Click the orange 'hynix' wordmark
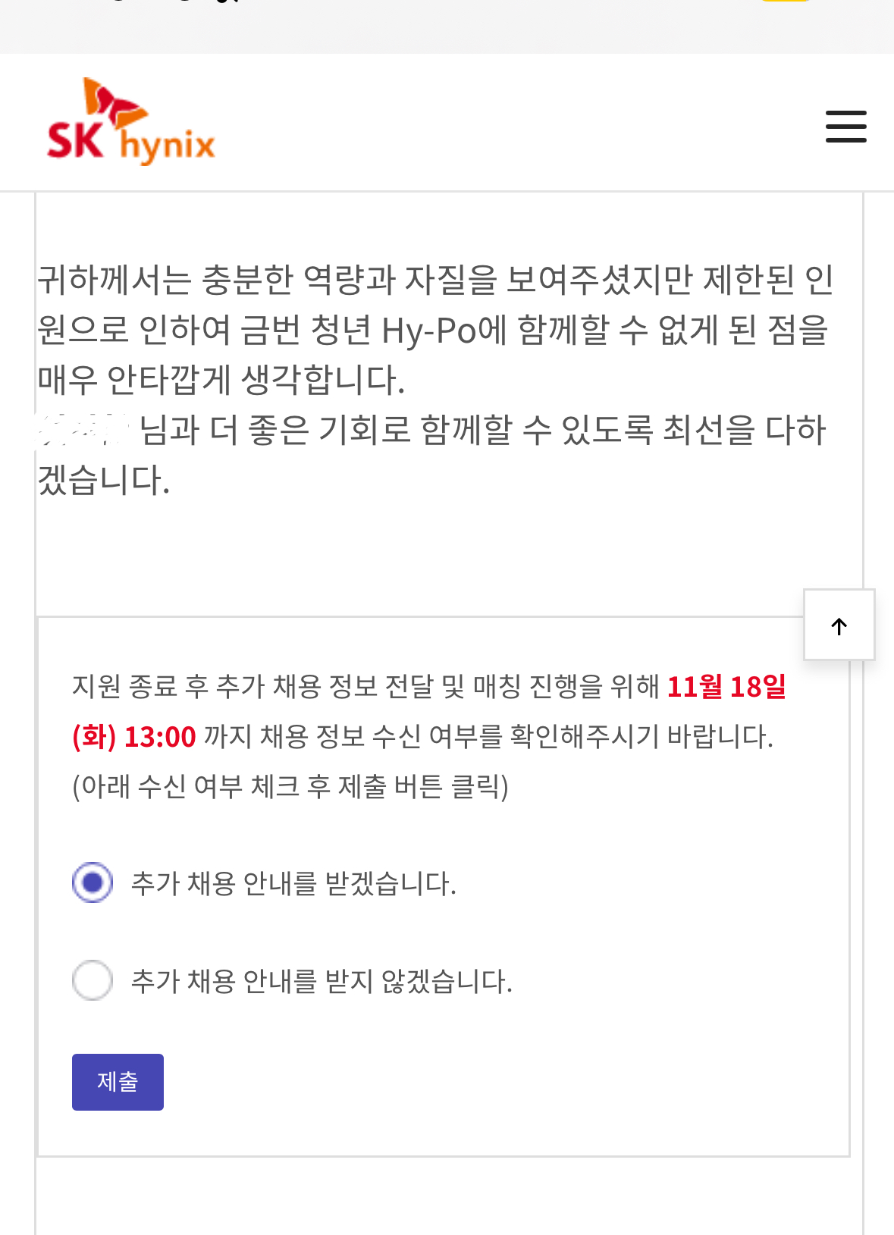This screenshot has height=1235, width=894. [x=168, y=144]
